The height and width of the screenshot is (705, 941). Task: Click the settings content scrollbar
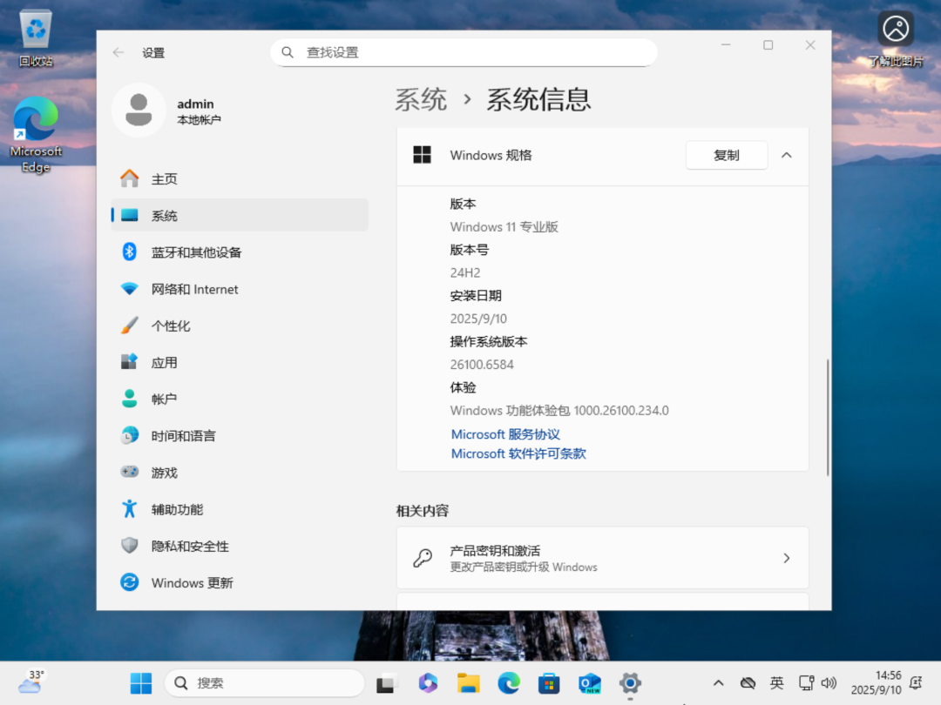[828, 417]
